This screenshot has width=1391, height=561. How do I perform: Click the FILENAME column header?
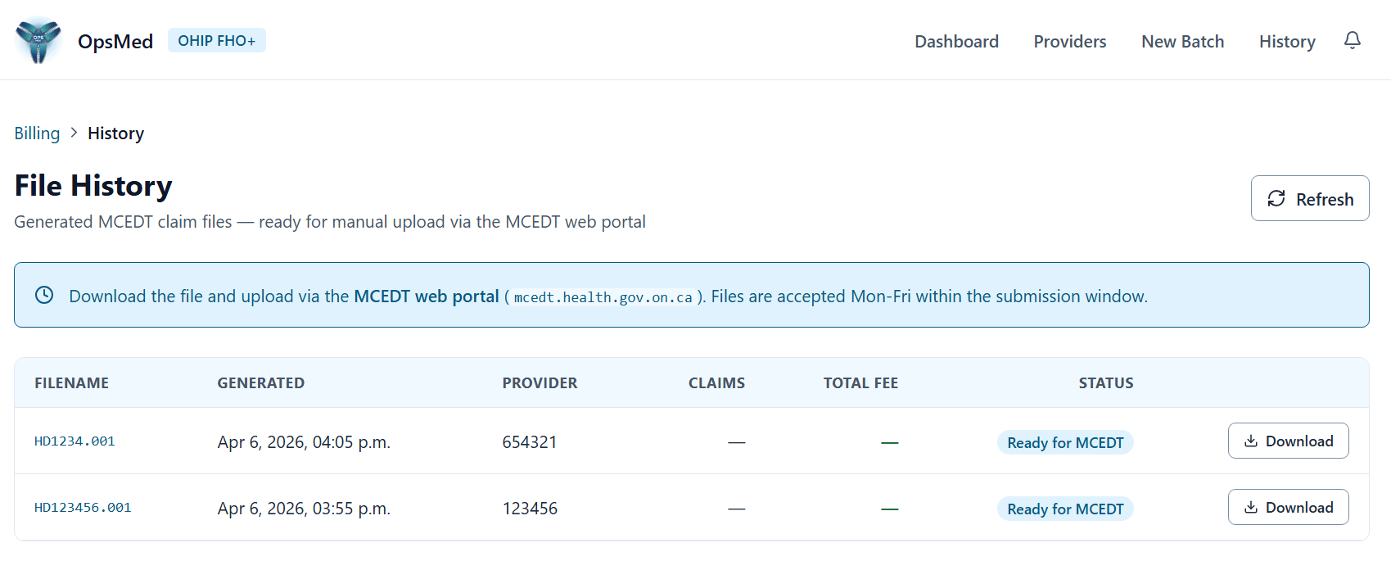71,382
